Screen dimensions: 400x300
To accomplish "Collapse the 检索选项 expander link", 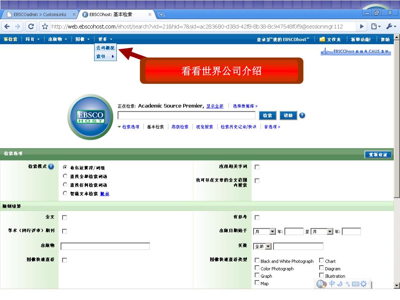I will pyautogui.click(x=129, y=127).
